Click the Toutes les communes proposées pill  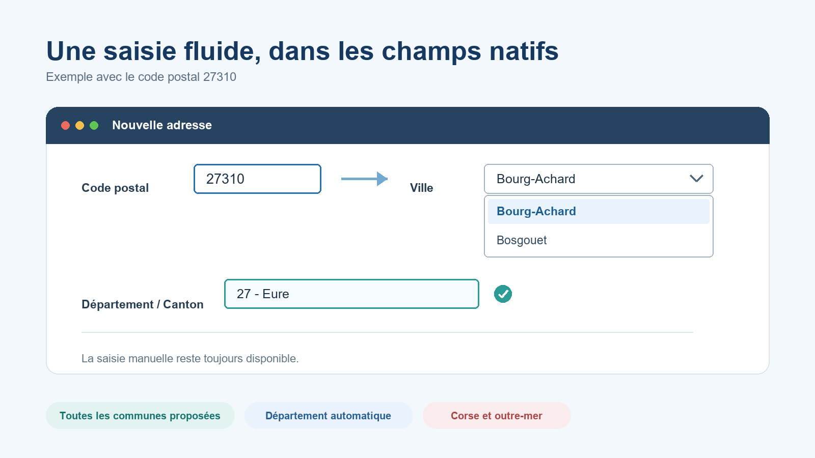click(140, 416)
